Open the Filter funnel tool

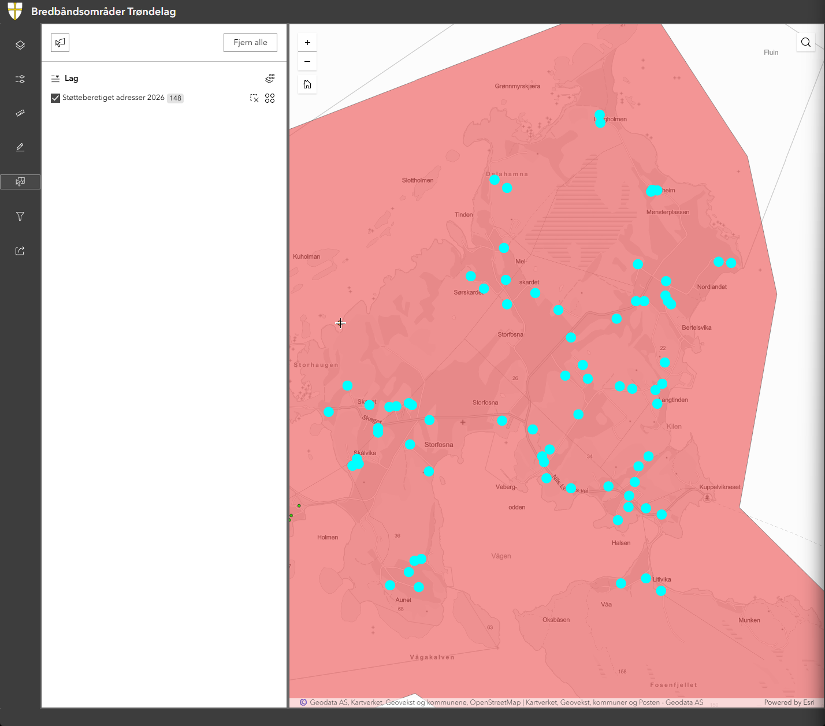click(20, 217)
